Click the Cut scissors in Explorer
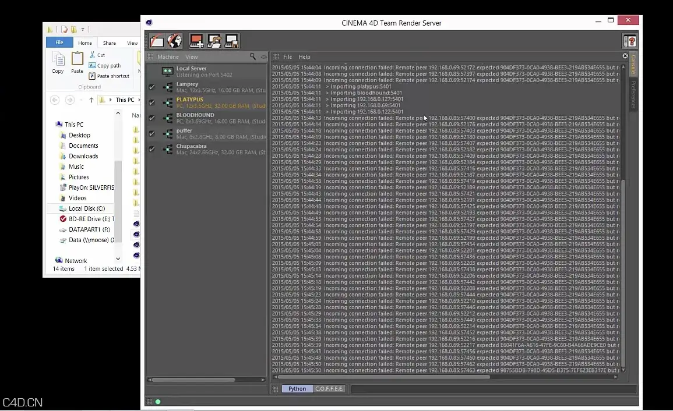 click(92, 55)
